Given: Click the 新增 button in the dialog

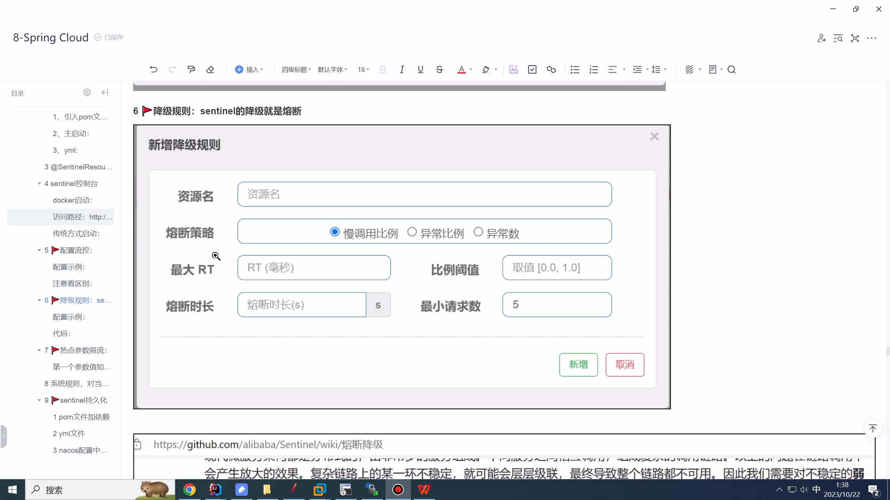Looking at the screenshot, I should [x=578, y=365].
